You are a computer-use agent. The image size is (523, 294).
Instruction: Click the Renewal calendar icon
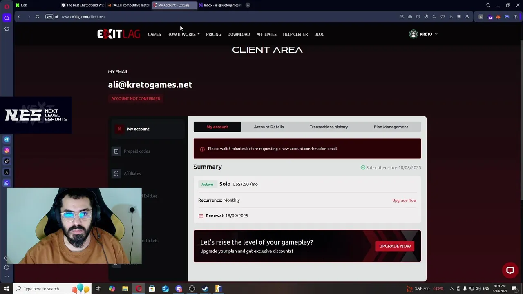pos(201,216)
